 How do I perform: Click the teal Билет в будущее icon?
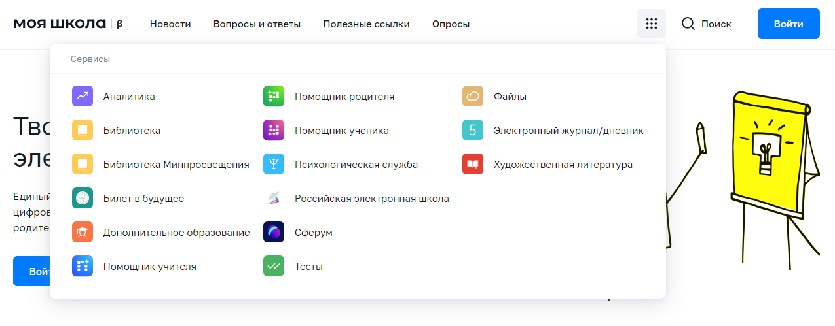point(83,199)
